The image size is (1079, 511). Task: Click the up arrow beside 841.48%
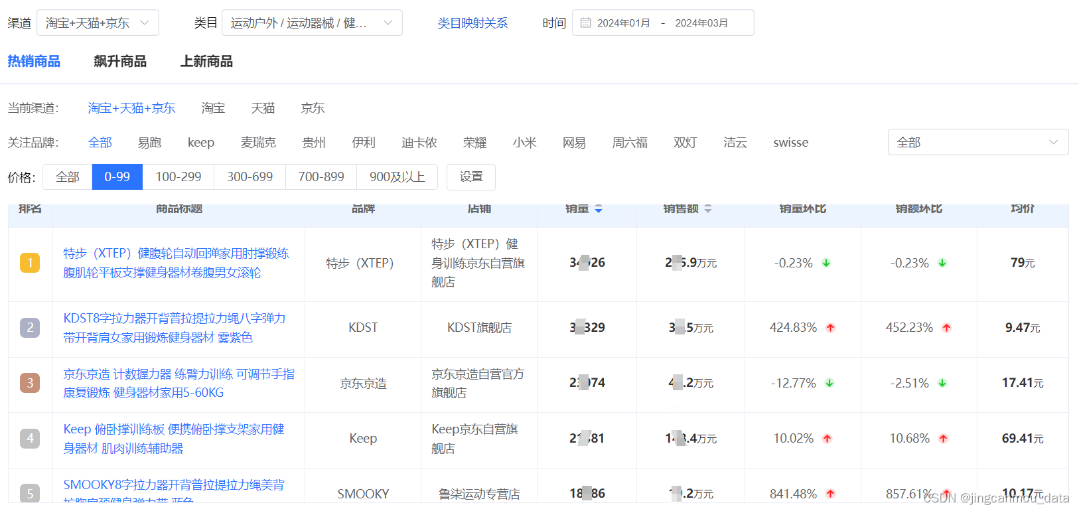click(830, 494)
